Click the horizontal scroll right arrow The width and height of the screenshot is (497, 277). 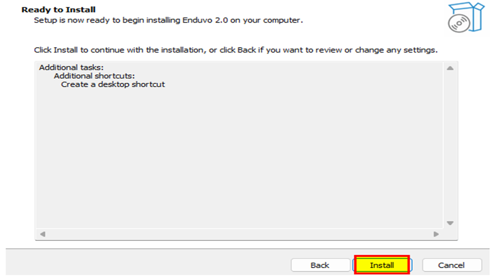[436, 234]
